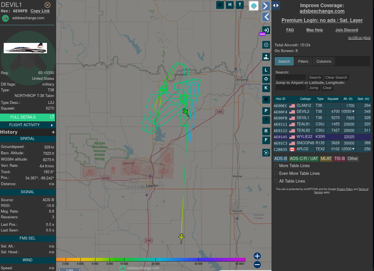Focus the Search text input field

tap(291, 77)
